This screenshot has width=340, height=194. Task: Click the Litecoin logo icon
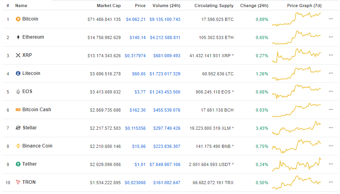point(18,73)
